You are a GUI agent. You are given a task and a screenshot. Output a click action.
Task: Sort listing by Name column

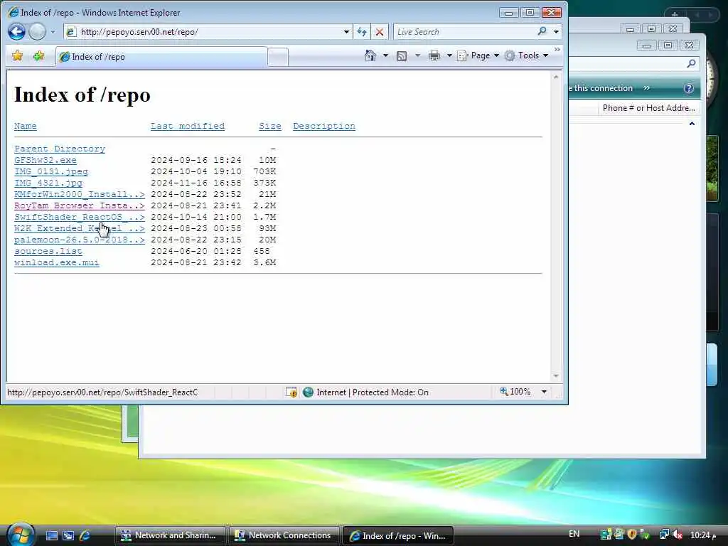pyautogui.click(x=25, y=126)
